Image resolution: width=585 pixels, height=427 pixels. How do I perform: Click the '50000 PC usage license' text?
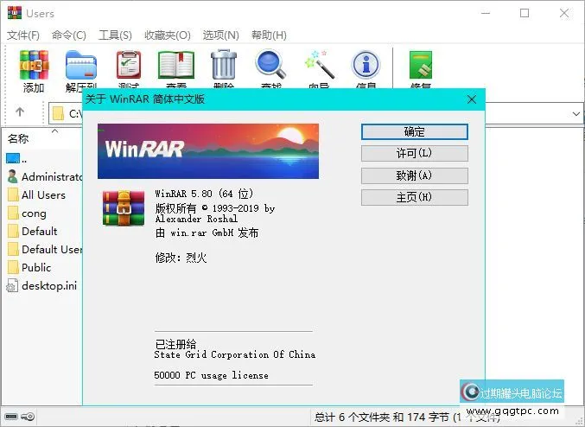coord(211,375)
